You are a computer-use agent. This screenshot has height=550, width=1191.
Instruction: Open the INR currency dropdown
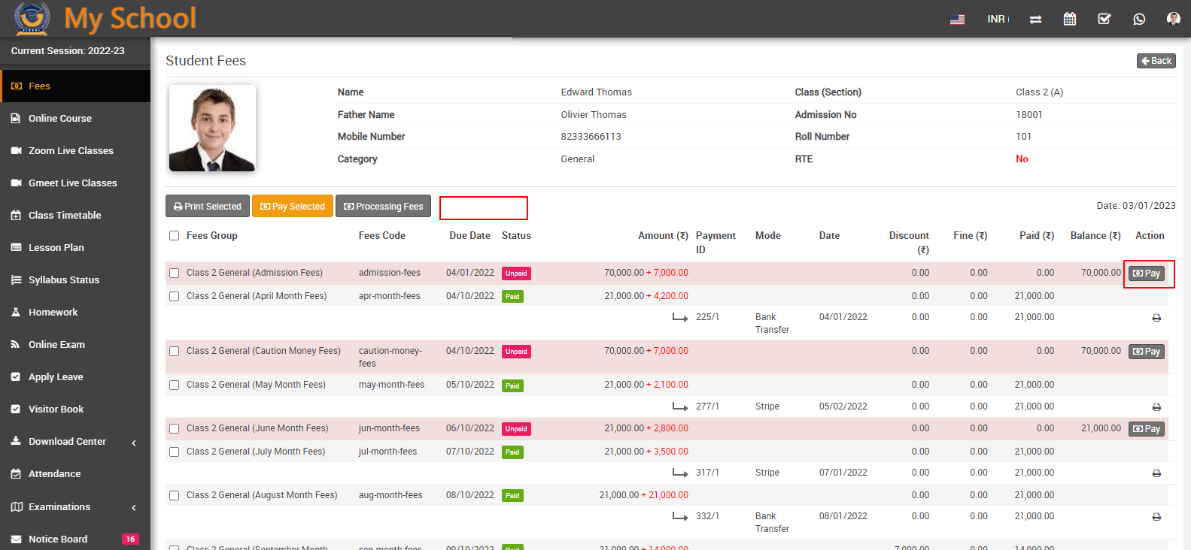point(998,19)
